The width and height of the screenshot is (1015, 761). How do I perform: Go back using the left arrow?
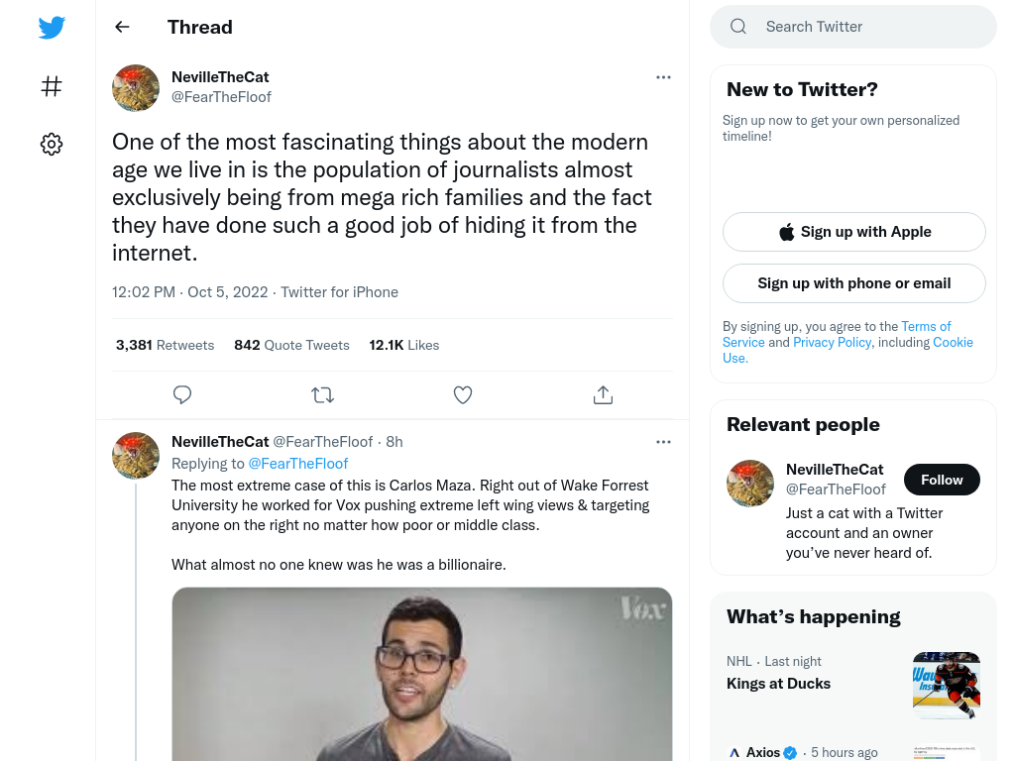point(122,27)
